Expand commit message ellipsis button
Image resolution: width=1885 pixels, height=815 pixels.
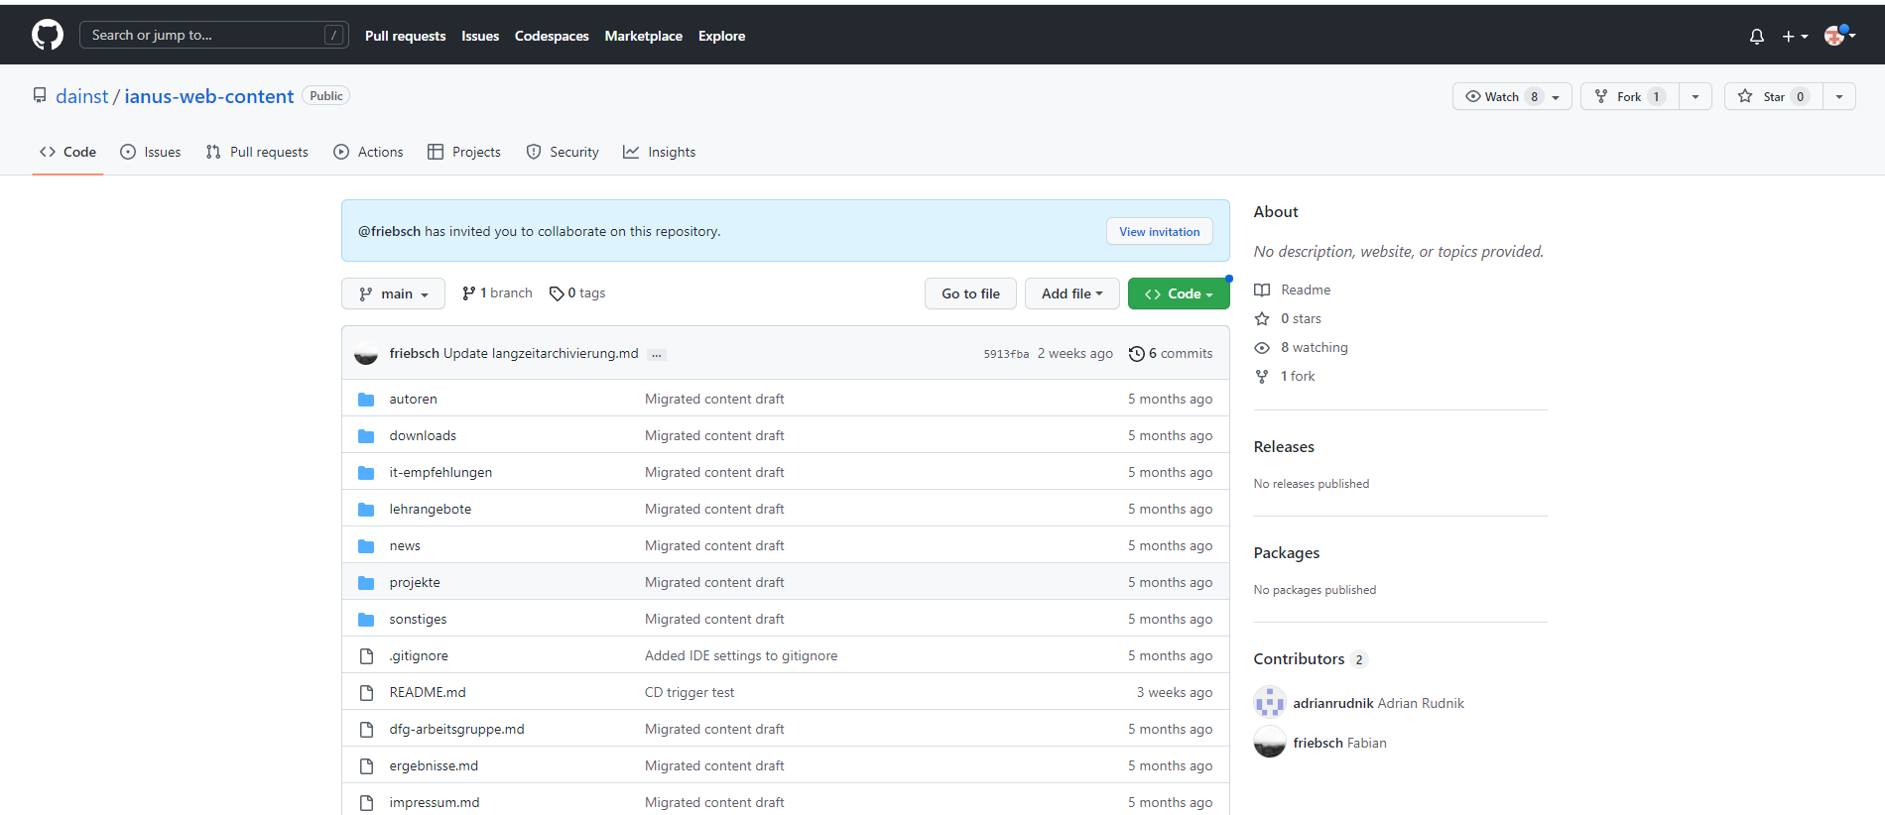click(657, 354)
